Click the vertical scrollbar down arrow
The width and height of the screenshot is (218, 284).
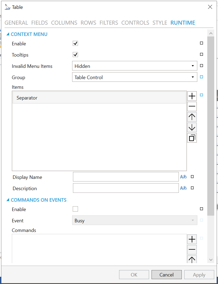[x=210, y=260]
